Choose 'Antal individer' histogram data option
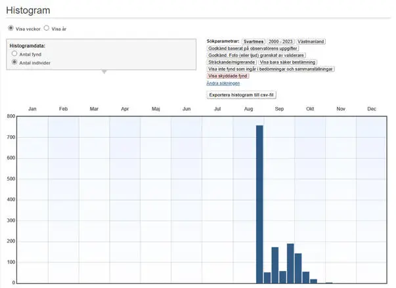 pos(15,62)
